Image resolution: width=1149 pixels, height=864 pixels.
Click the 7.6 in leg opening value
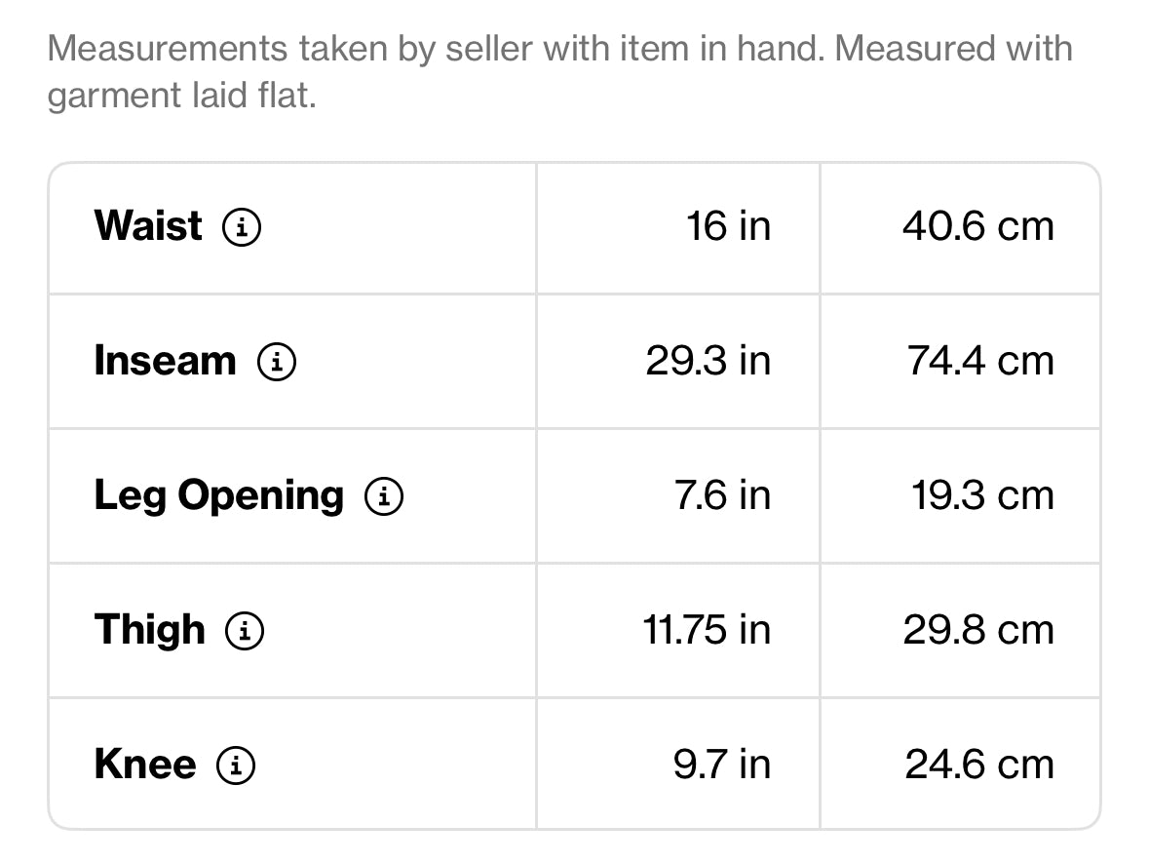(722, 495)
